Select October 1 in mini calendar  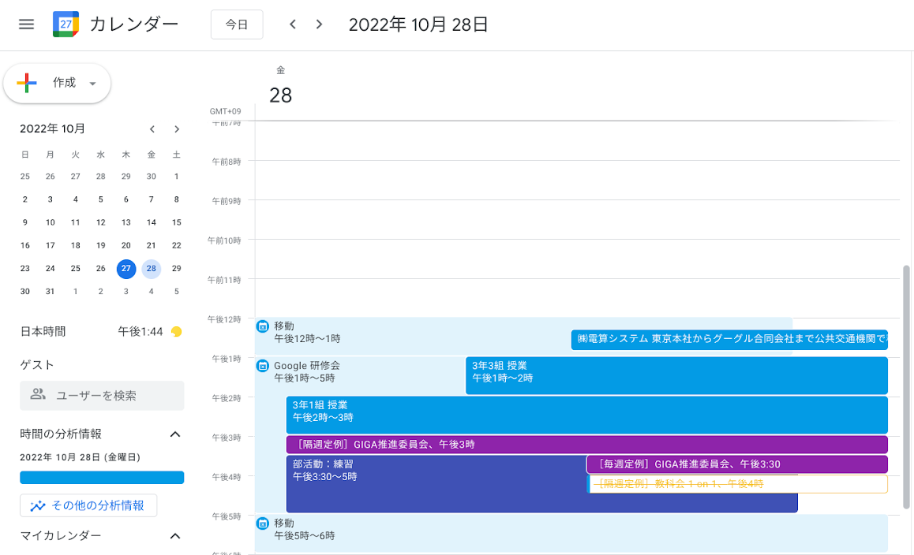176,177
